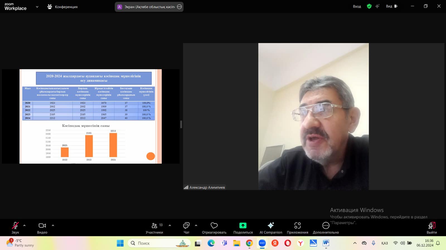
Task: Expand chat options arrow
Action: pos(196,226)
